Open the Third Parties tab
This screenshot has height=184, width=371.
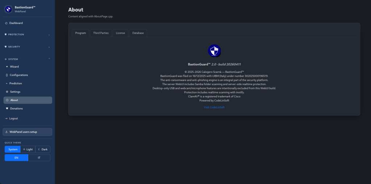click(101, 33)
